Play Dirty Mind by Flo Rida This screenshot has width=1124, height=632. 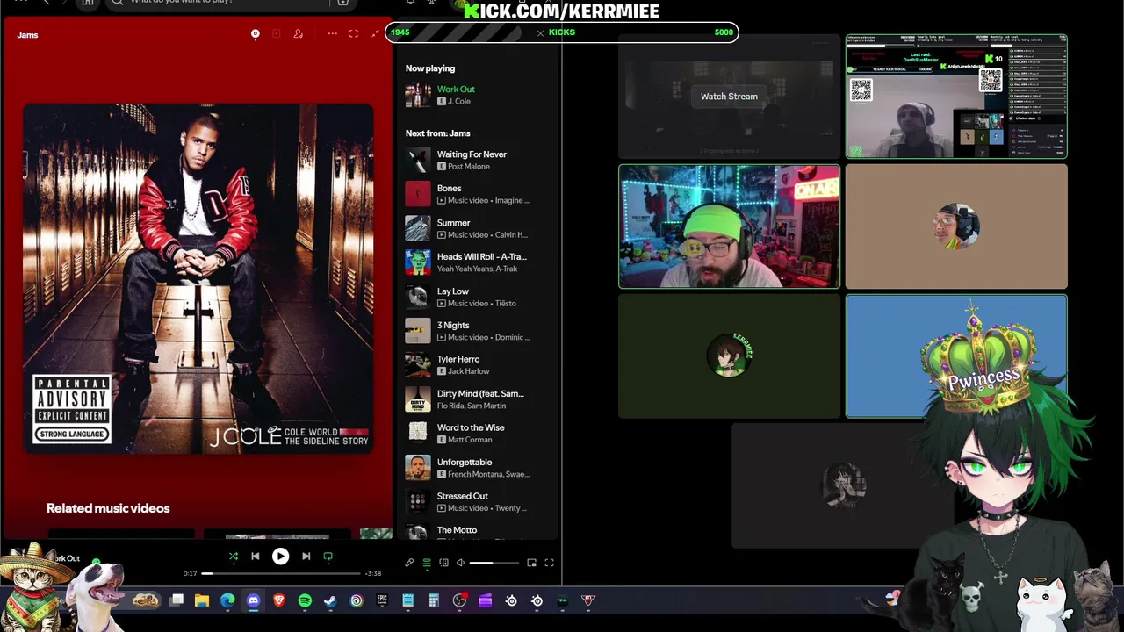(x=480, y=394)
